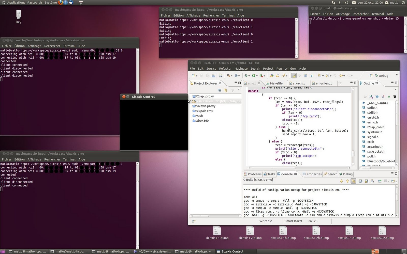Switch to the Debug perspective button

(x=382, y=76)
